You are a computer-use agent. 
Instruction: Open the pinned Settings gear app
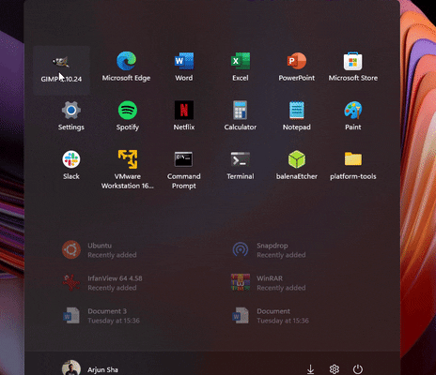pos(71,116)
